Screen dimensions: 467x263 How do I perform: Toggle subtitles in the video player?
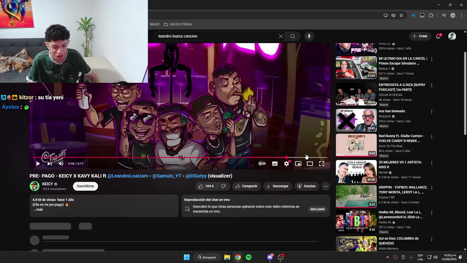pos(275,164)
